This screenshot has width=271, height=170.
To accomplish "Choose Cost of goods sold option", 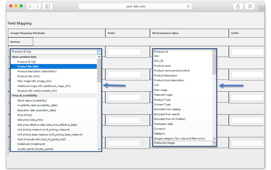I will point(42,139).
